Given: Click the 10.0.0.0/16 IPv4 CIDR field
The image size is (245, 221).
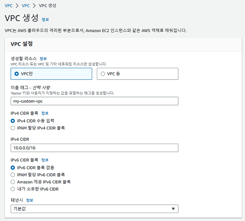Looking at the screenshot, I should click(x=94, y=148).
